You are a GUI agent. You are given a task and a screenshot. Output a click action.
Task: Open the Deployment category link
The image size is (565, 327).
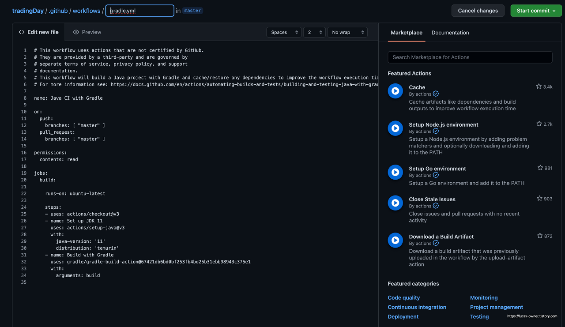[x=403, y=316]
